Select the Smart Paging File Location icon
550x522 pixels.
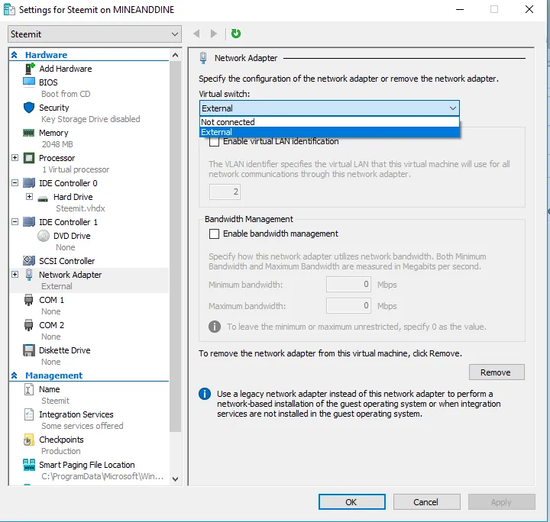(x=29, y=465)
